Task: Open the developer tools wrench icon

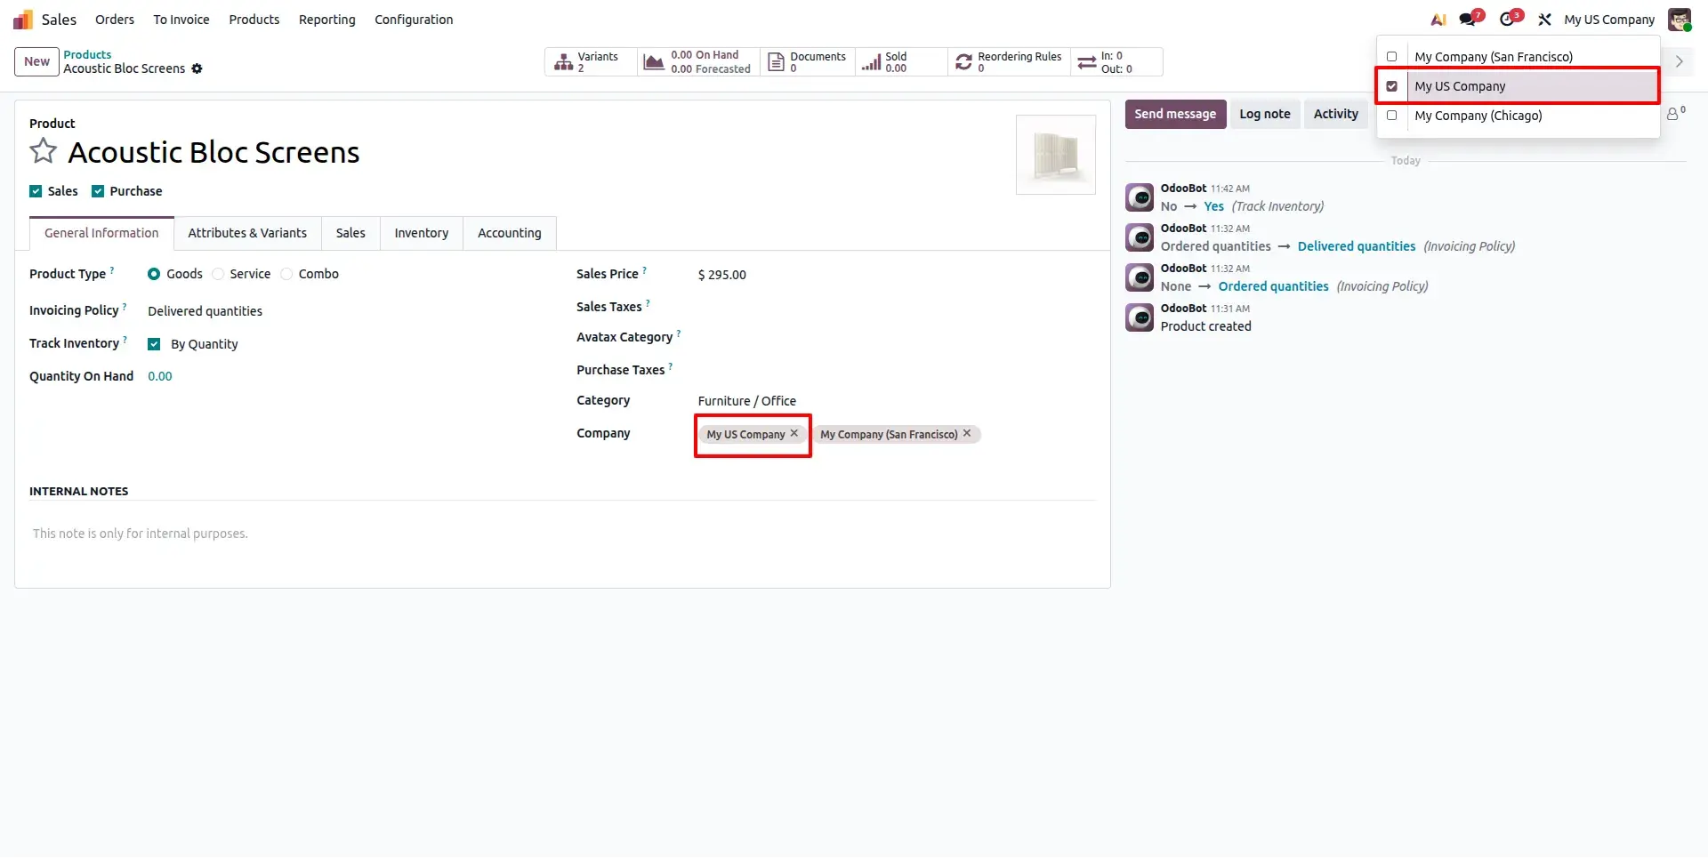Action: (1545, 20)
